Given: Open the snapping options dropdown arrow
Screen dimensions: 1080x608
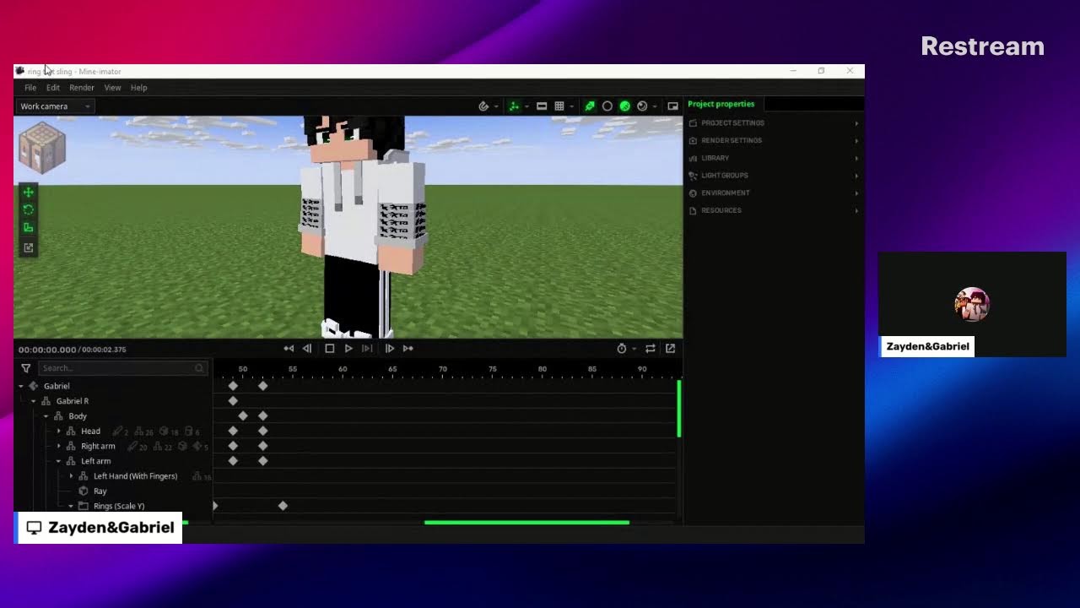Looking at the screenshot, I should click(495, 106).
